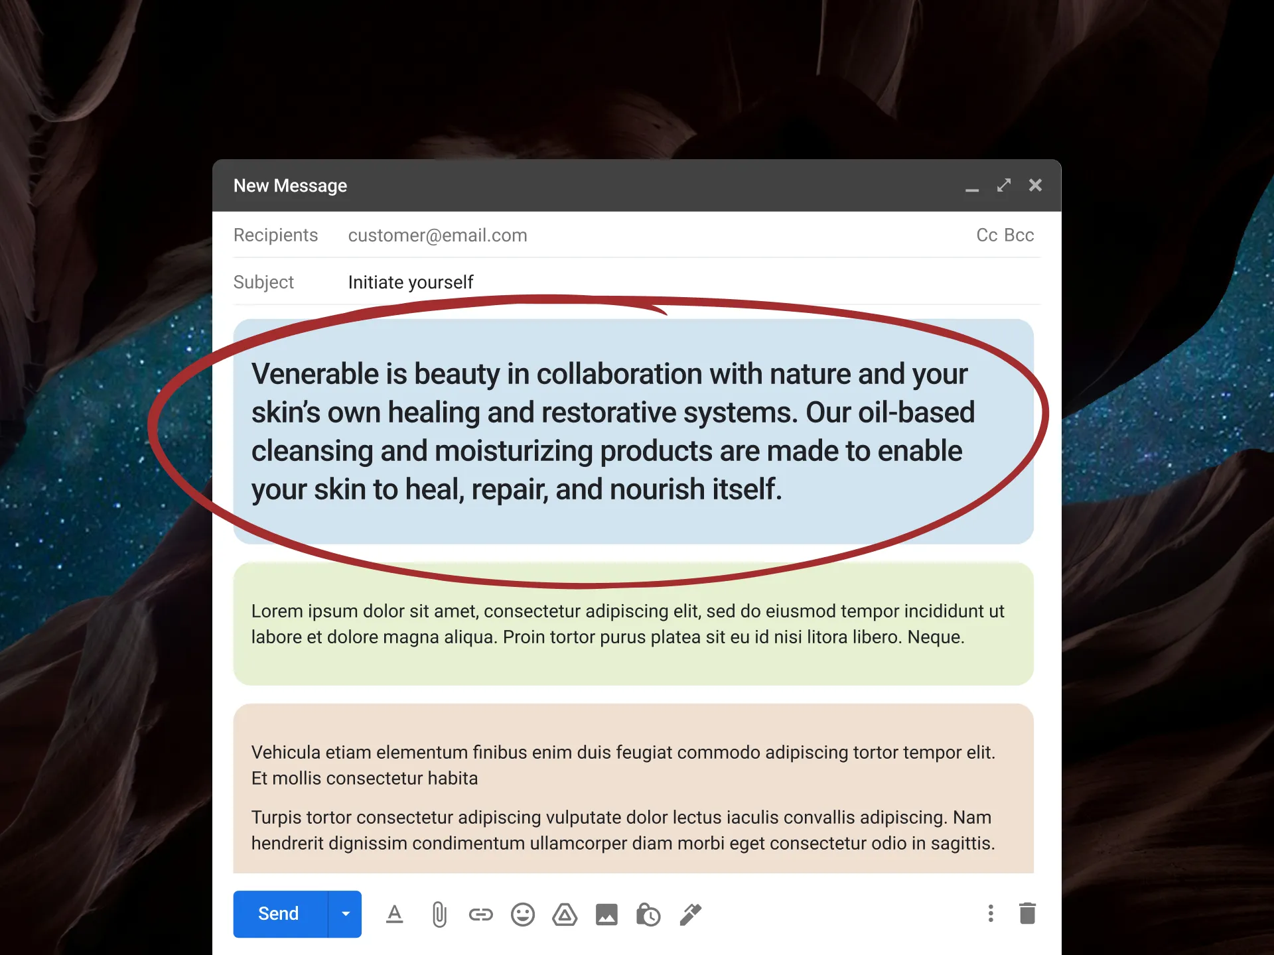Image resolution: width=1274 pixels, height=955 pixels.
Task: Edit the subject line 'Initiate yourself'
Action: pyautogui.click(x=410, y=282)
